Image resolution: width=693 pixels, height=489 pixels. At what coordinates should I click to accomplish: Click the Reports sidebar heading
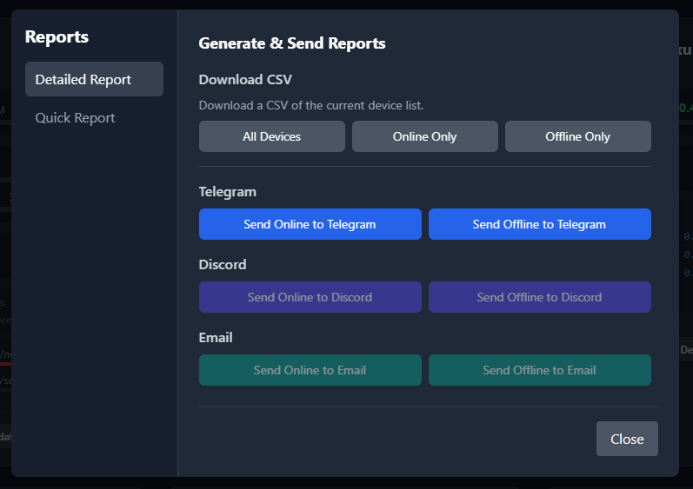coord(57,36)
